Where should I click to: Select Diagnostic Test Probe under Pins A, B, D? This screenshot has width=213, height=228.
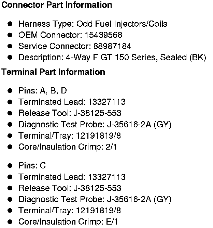coord(95,125)
